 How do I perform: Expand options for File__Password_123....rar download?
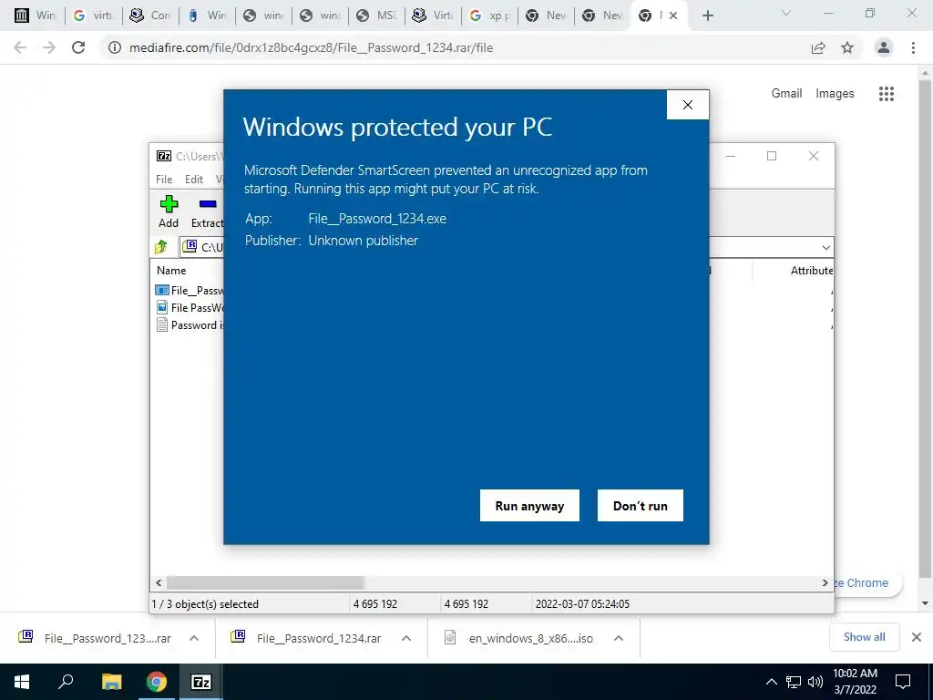(194, 638)
